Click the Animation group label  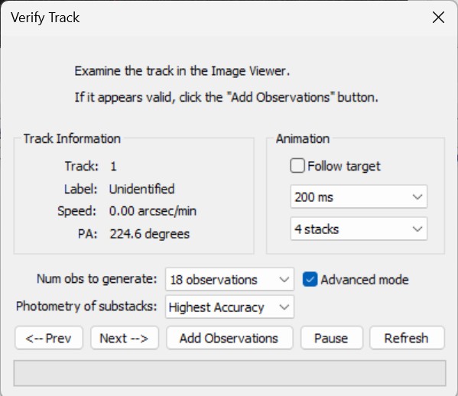[x=303, y=138]
